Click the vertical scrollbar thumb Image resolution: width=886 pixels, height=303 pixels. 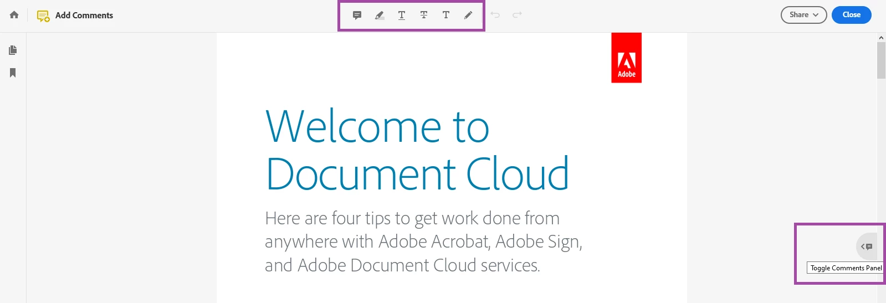click(x=881, y=60)
